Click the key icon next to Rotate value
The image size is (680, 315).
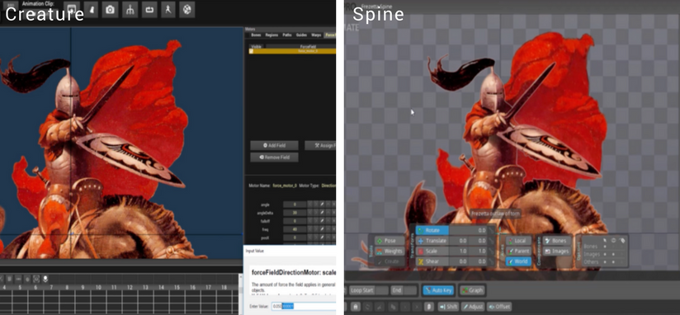491,231
